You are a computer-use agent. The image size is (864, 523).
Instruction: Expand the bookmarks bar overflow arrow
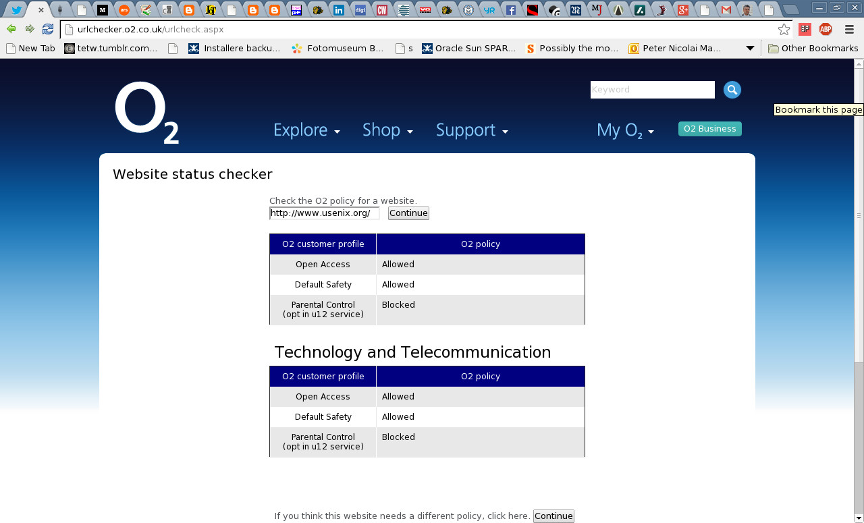(x=750, y=49)
